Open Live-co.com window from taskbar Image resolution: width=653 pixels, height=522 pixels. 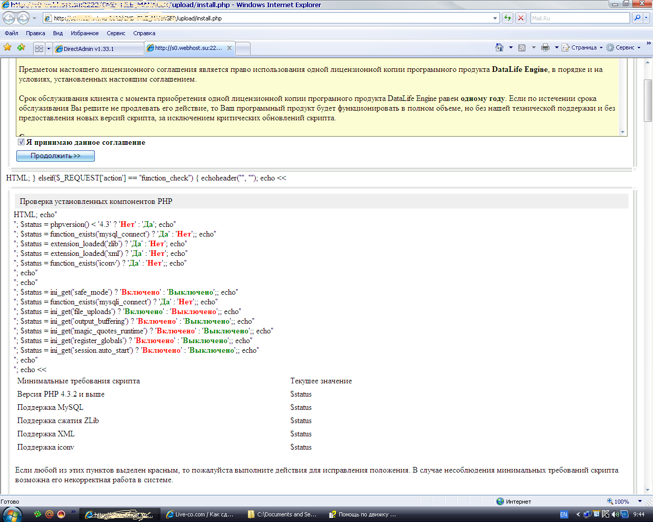pyautogui.click(x=199, y=514)
